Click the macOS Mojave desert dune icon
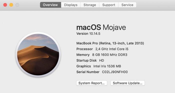Viewport: 175px width, 93px height. click(38, 55)
